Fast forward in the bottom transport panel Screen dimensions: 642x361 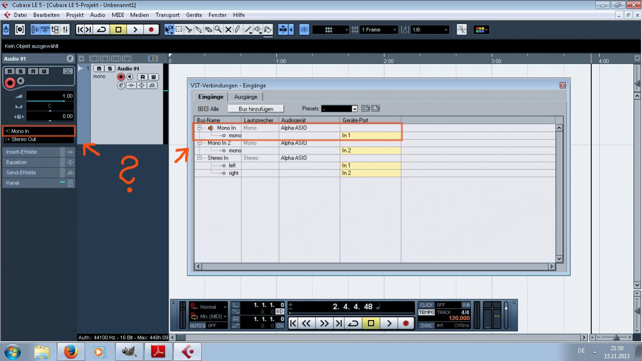pyautogui.click(x=324, y=323)
